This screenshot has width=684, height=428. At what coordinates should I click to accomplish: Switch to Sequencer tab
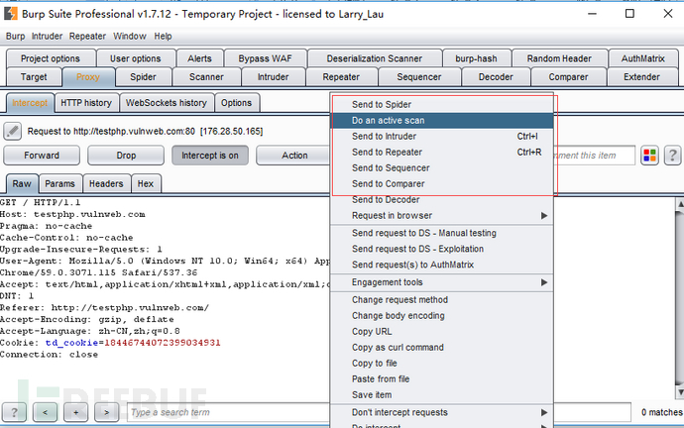[419, 77]
